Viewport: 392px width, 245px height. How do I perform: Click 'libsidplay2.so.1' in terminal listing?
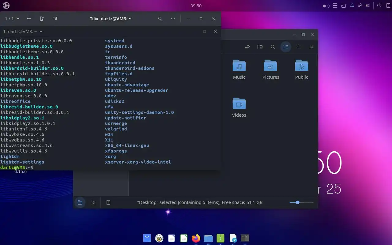point(22,118)
